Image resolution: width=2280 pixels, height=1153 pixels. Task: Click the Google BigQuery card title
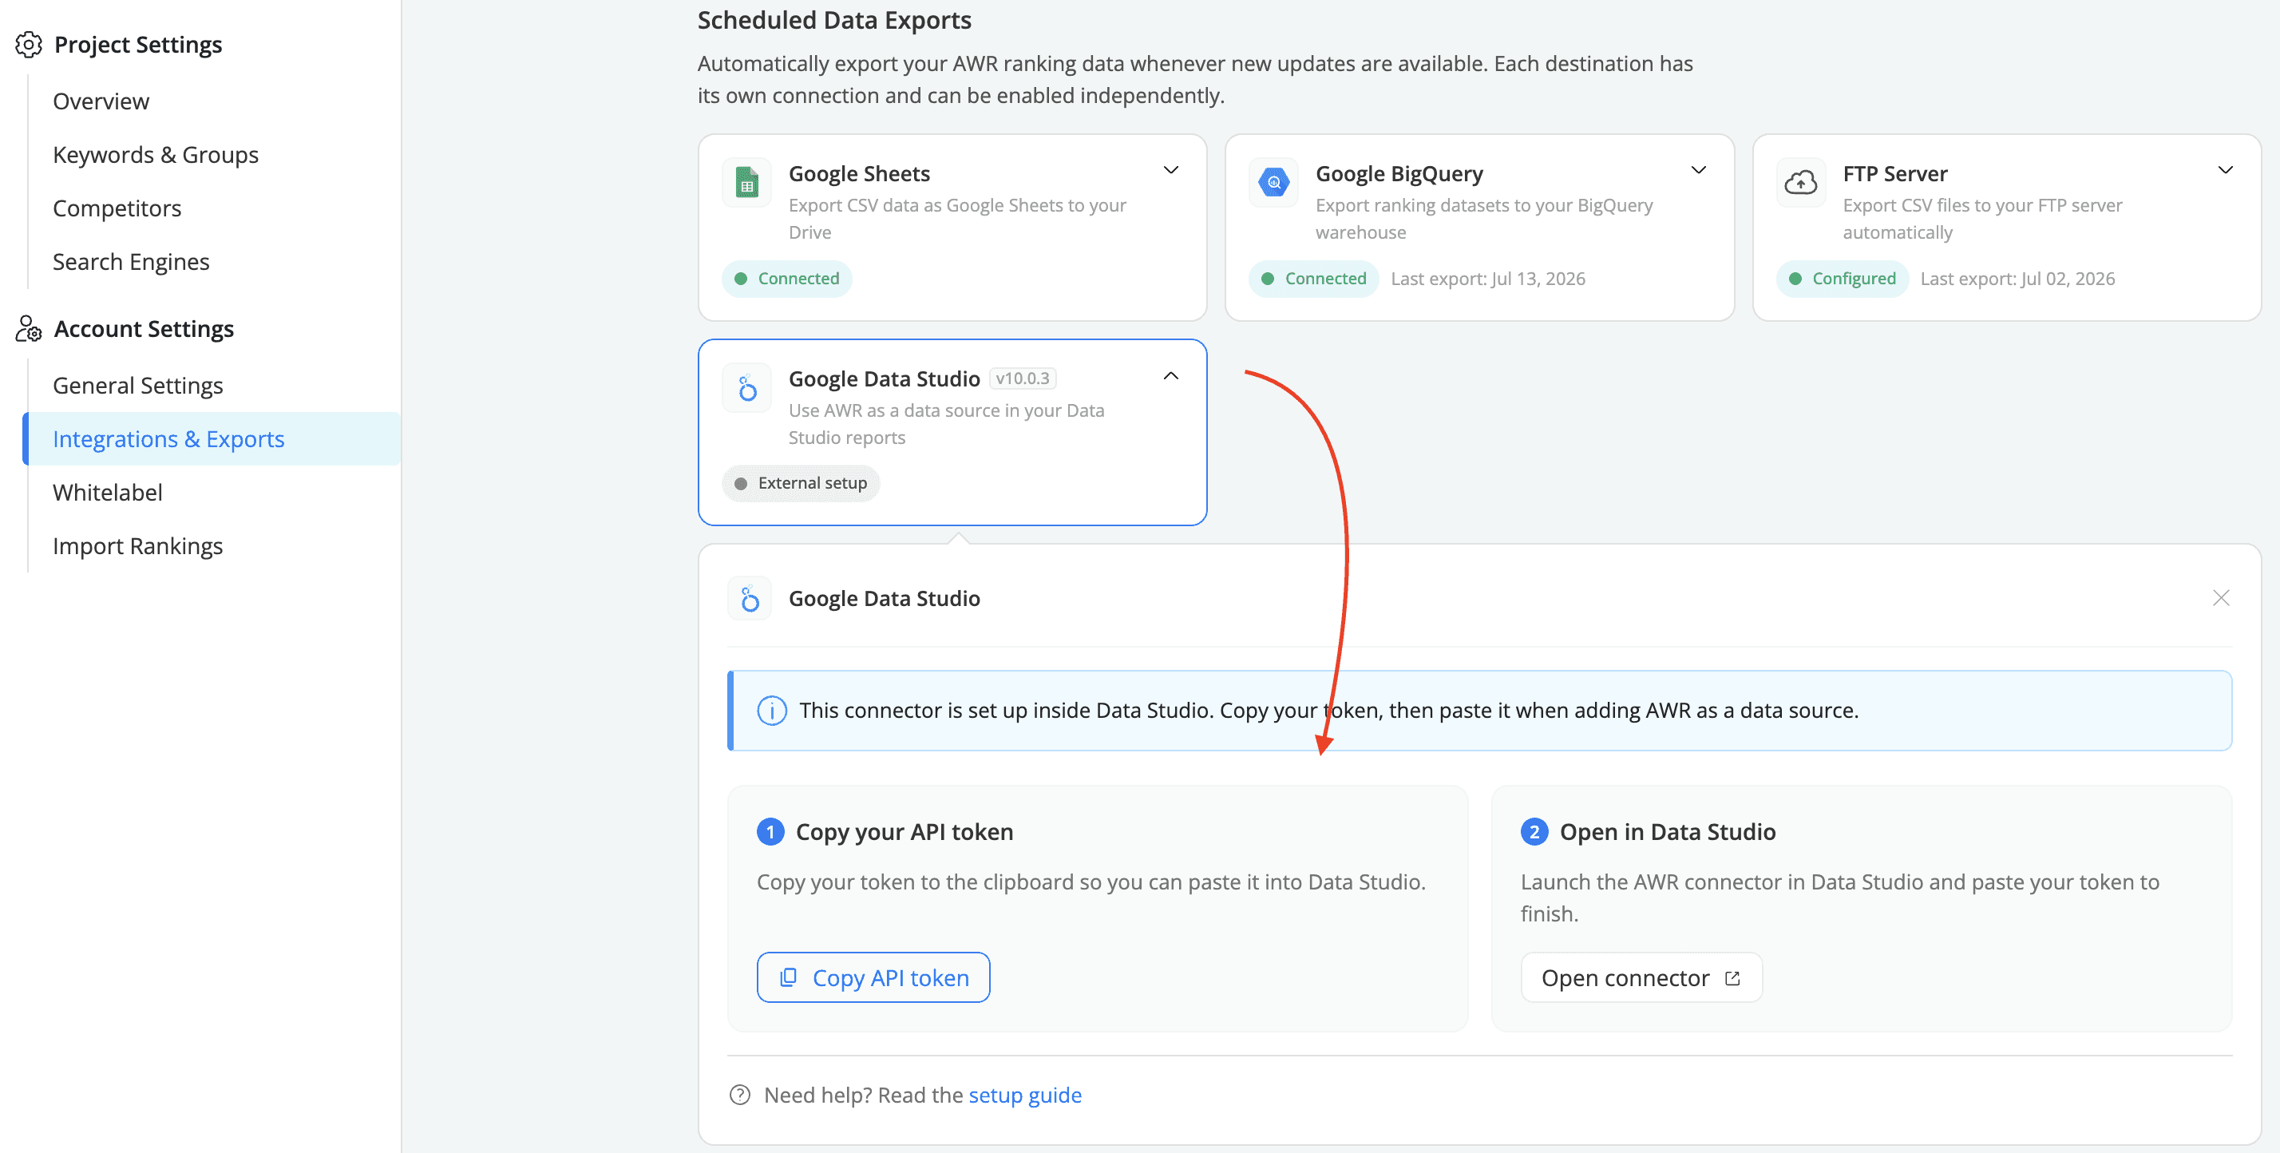1399,173
